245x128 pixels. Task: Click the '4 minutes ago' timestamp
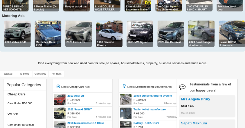click(103, 117)
